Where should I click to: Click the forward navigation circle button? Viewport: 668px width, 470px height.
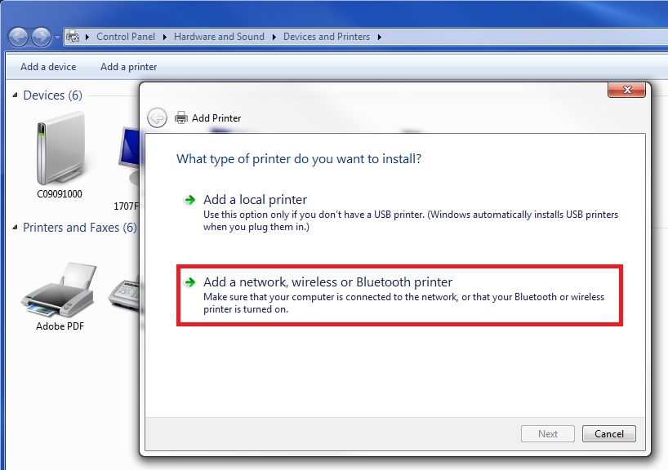click(40, 37)
